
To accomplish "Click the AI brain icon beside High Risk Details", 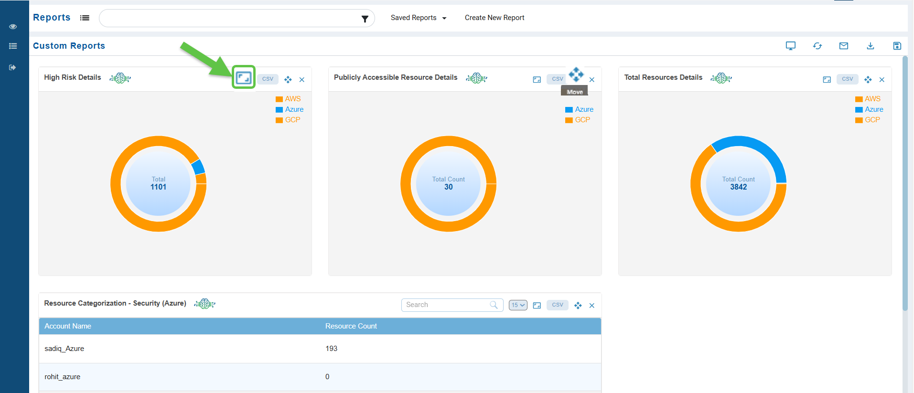I will pyautogui.click(x=120, y=78).
